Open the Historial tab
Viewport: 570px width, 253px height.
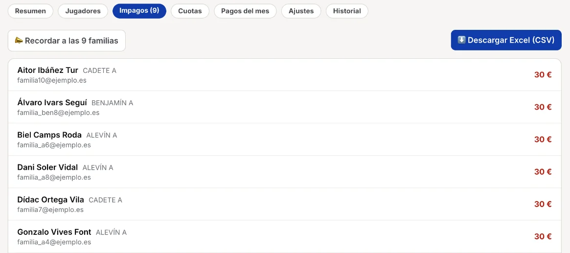347,11
